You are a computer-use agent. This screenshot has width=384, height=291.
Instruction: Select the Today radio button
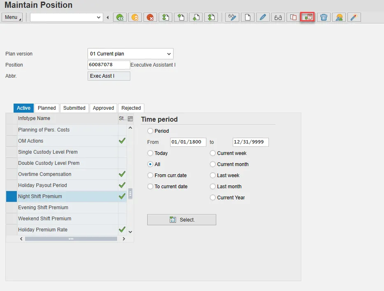pos(150,153)
